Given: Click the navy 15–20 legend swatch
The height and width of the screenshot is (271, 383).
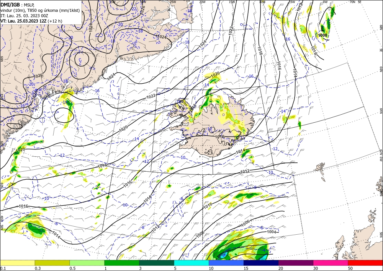Looking at the screenshot, I should [261, 263].
